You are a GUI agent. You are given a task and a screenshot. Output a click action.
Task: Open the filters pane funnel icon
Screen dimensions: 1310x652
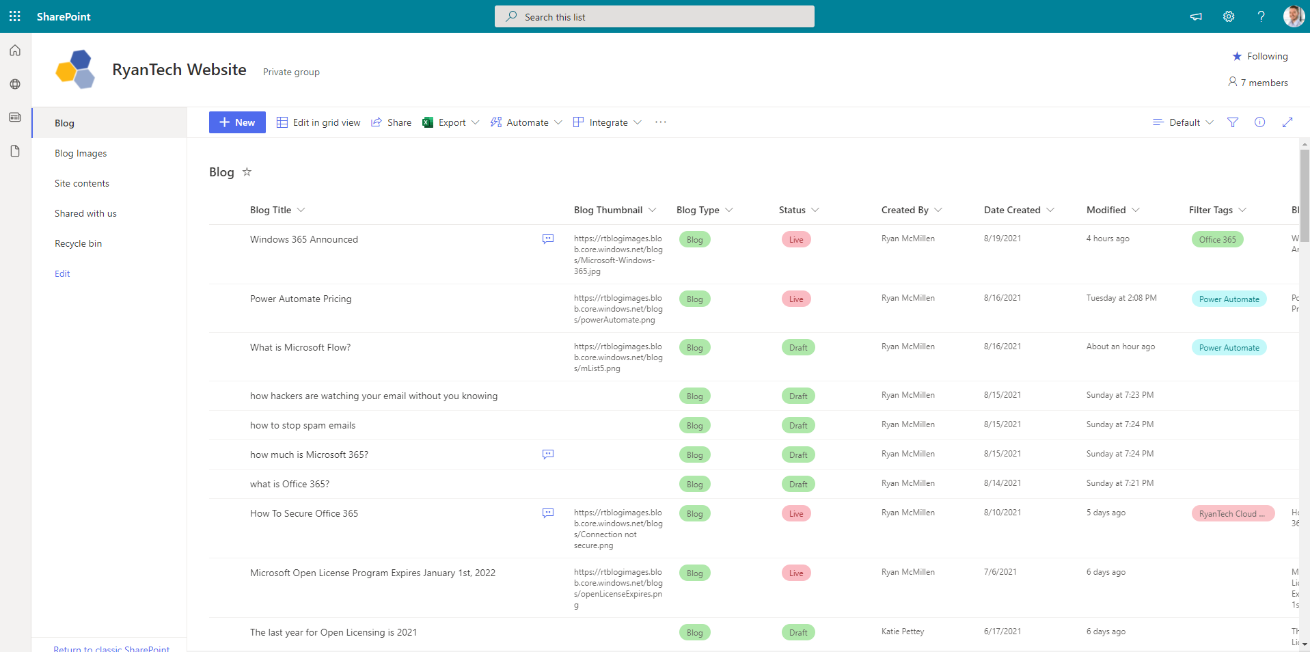[x=1233, y=122]
